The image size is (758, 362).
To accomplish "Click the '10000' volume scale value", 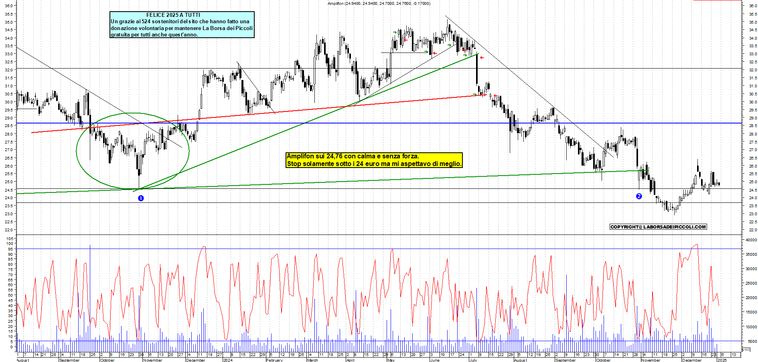I will click(x=751, y=327).
